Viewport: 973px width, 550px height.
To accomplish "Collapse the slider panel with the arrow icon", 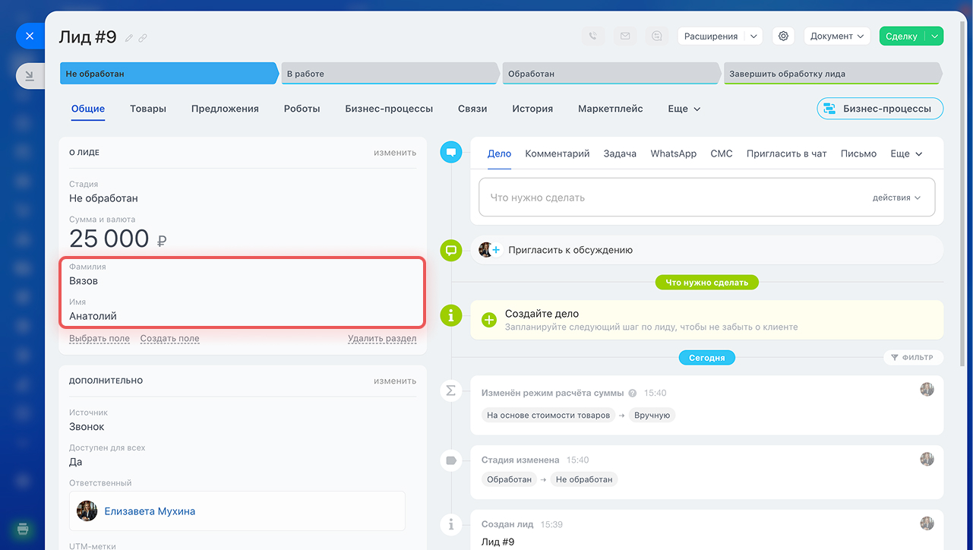I will click(x=30, y=76).
